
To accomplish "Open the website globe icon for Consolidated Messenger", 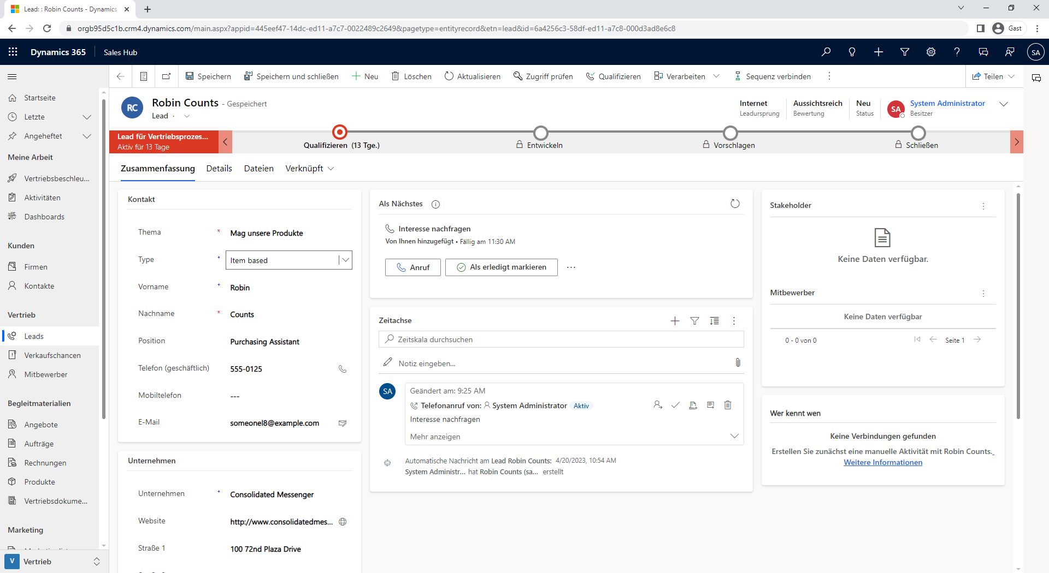I will [343, 522].
